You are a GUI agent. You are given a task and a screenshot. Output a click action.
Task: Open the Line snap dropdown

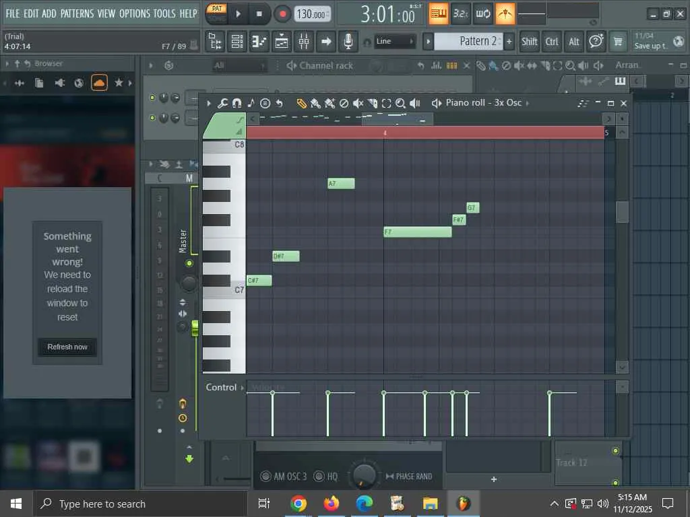click(x=395, y=41)
